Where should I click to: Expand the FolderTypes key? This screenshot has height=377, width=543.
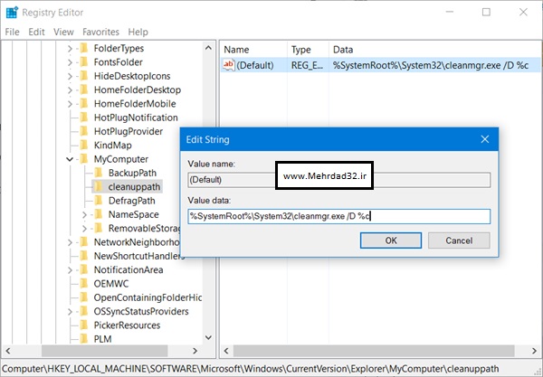pyautogui.click(x=70, y=49)
